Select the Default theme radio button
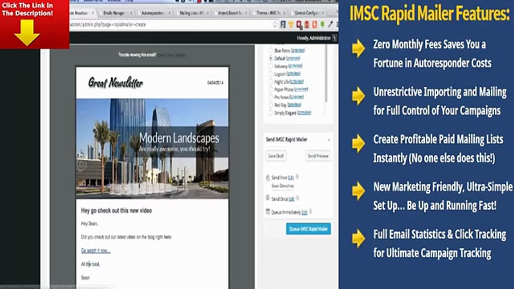The image size is (514, 289). click(271, 58)
